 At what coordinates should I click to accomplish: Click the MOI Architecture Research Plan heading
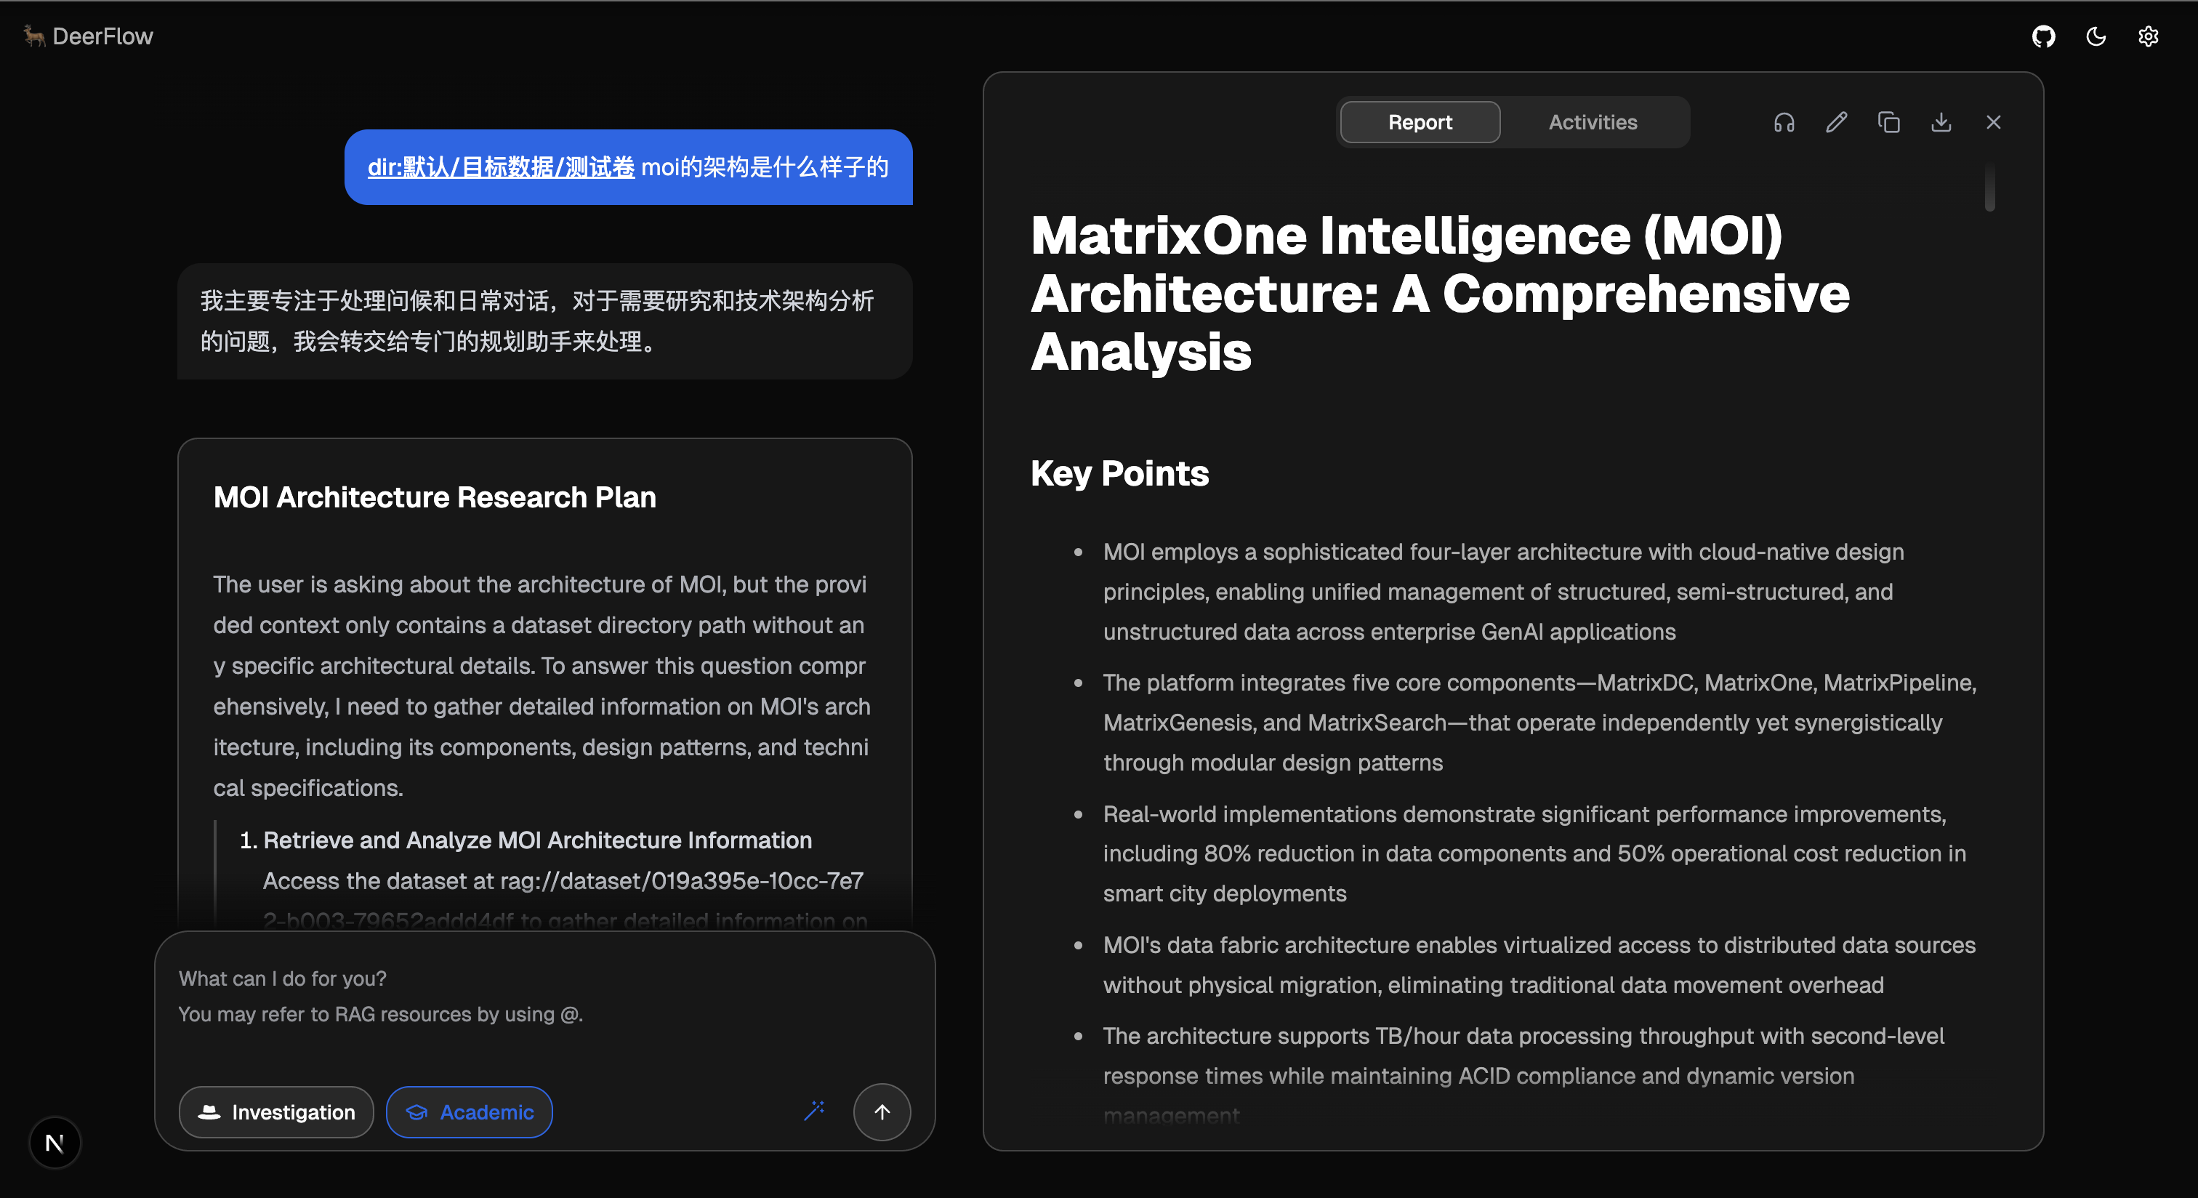435,497
